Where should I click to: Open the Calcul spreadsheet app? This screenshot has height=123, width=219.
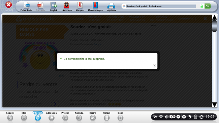(x=106, y=116)
